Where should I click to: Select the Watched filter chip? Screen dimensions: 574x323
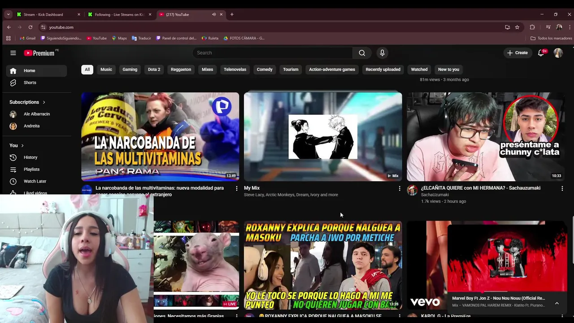coord(419,70)
